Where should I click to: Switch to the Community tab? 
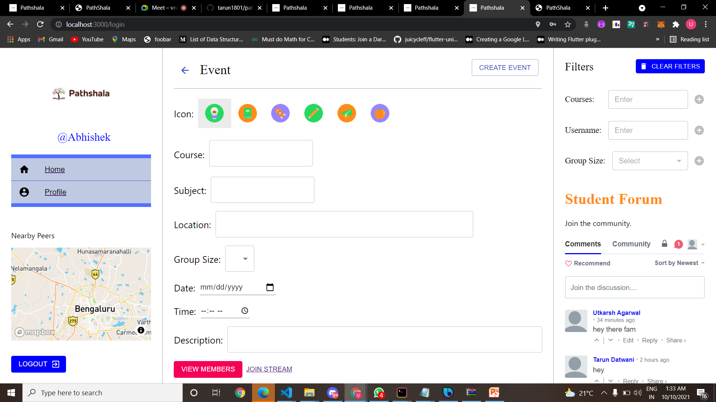(x=631, y=244)
